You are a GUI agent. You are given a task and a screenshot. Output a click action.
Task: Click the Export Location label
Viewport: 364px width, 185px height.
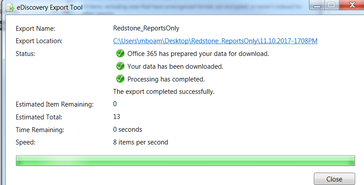(x=39, y=41)
